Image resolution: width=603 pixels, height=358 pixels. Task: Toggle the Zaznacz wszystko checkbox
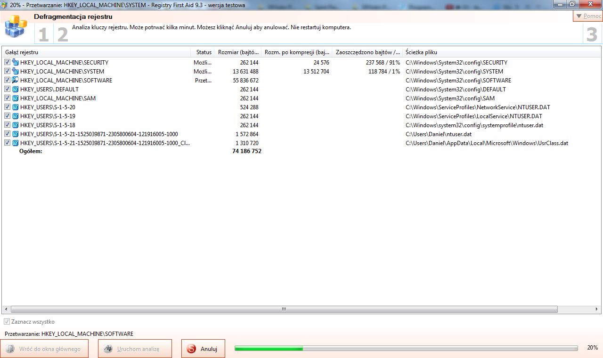[7, 322]
